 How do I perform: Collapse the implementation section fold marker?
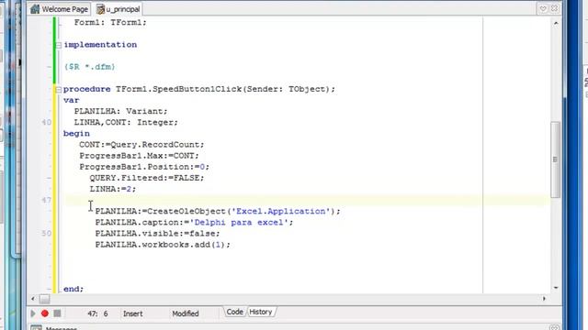[x=59, y=45]
